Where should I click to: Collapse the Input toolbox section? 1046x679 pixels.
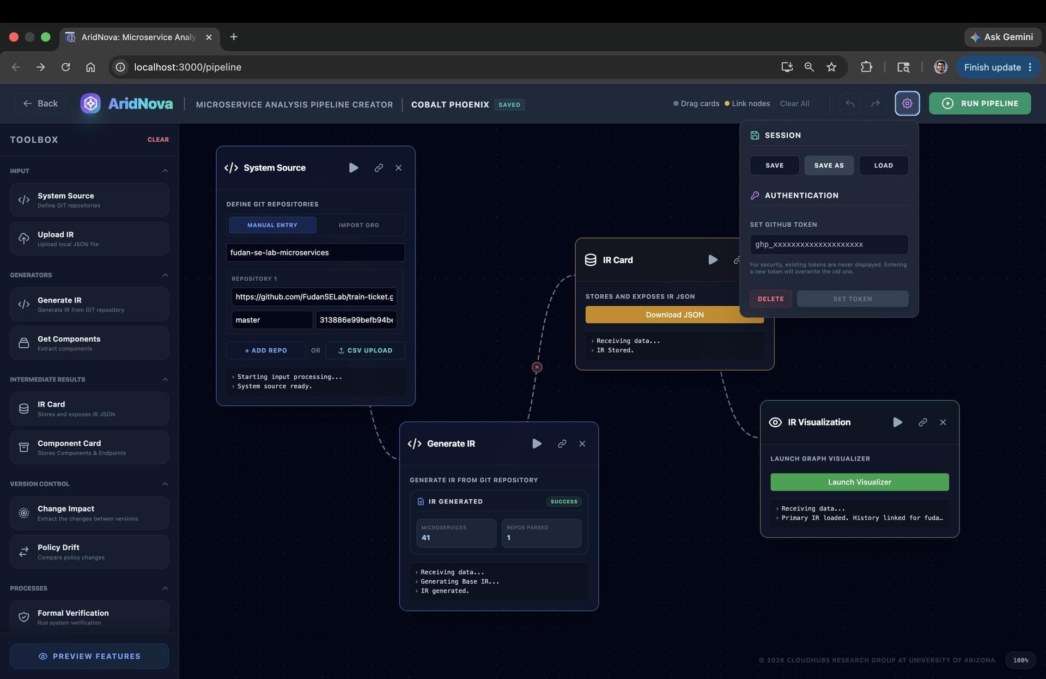click(x=165, y=171)
